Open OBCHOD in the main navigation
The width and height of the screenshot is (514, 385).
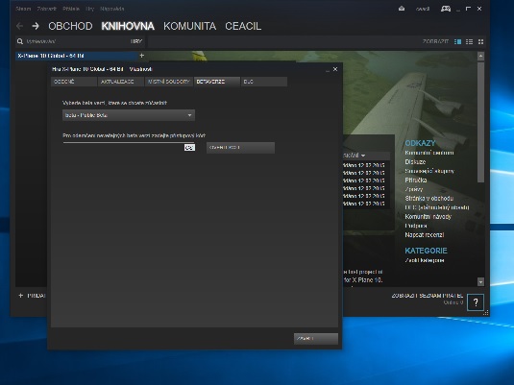click(x=70, y=26)
